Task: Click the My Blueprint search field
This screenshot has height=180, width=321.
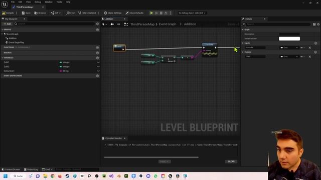Action: (x=54, y=24)
